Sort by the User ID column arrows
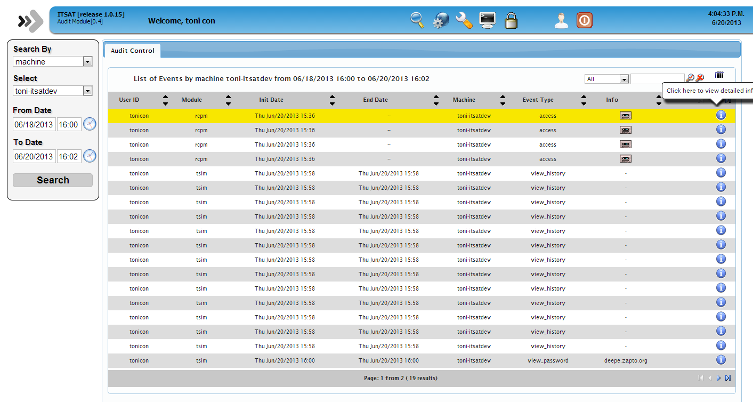Viewport: 753px width, 402px height. (165, 100)
